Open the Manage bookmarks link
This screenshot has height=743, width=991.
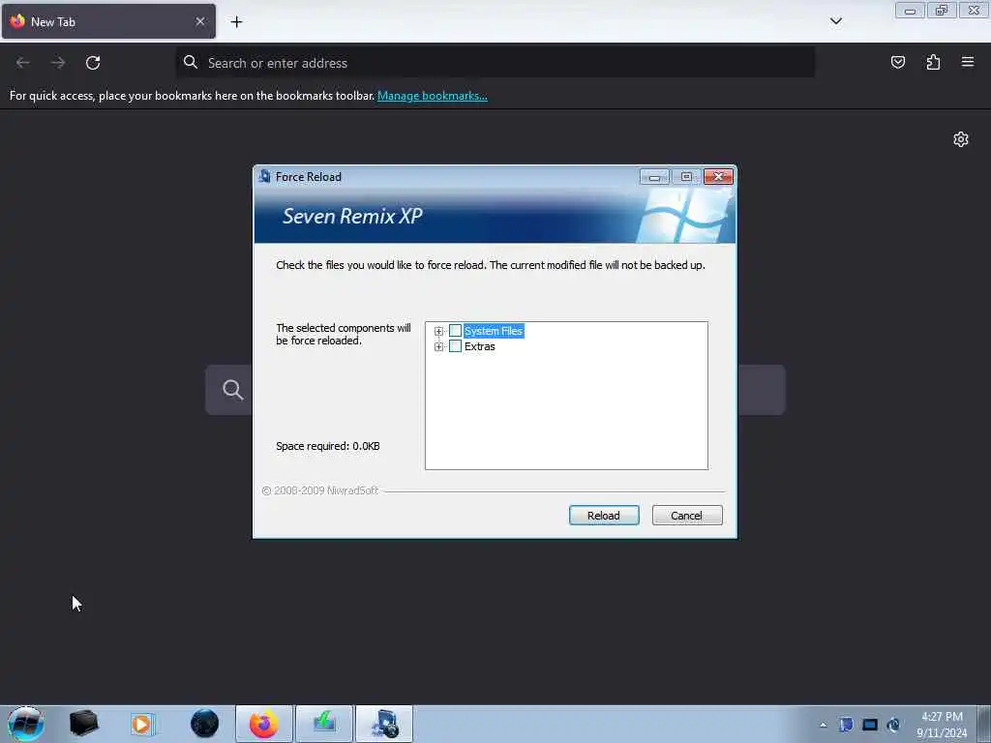(x=433, y=96)
